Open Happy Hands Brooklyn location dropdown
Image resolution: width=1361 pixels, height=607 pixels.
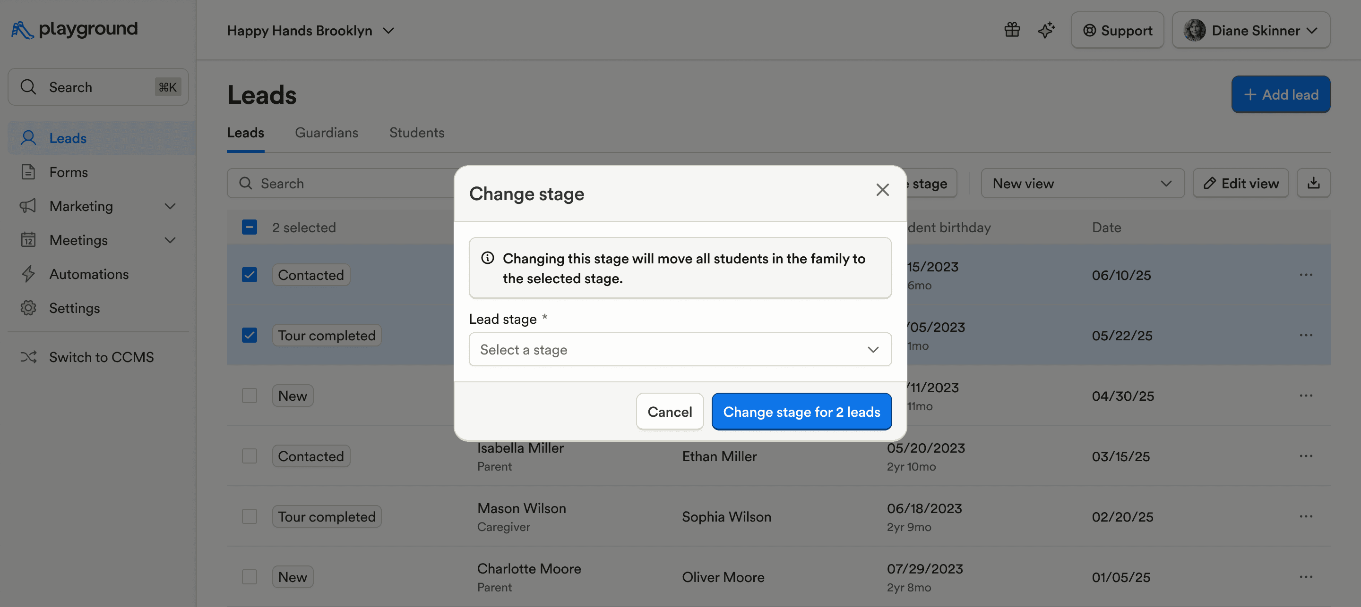310,31
